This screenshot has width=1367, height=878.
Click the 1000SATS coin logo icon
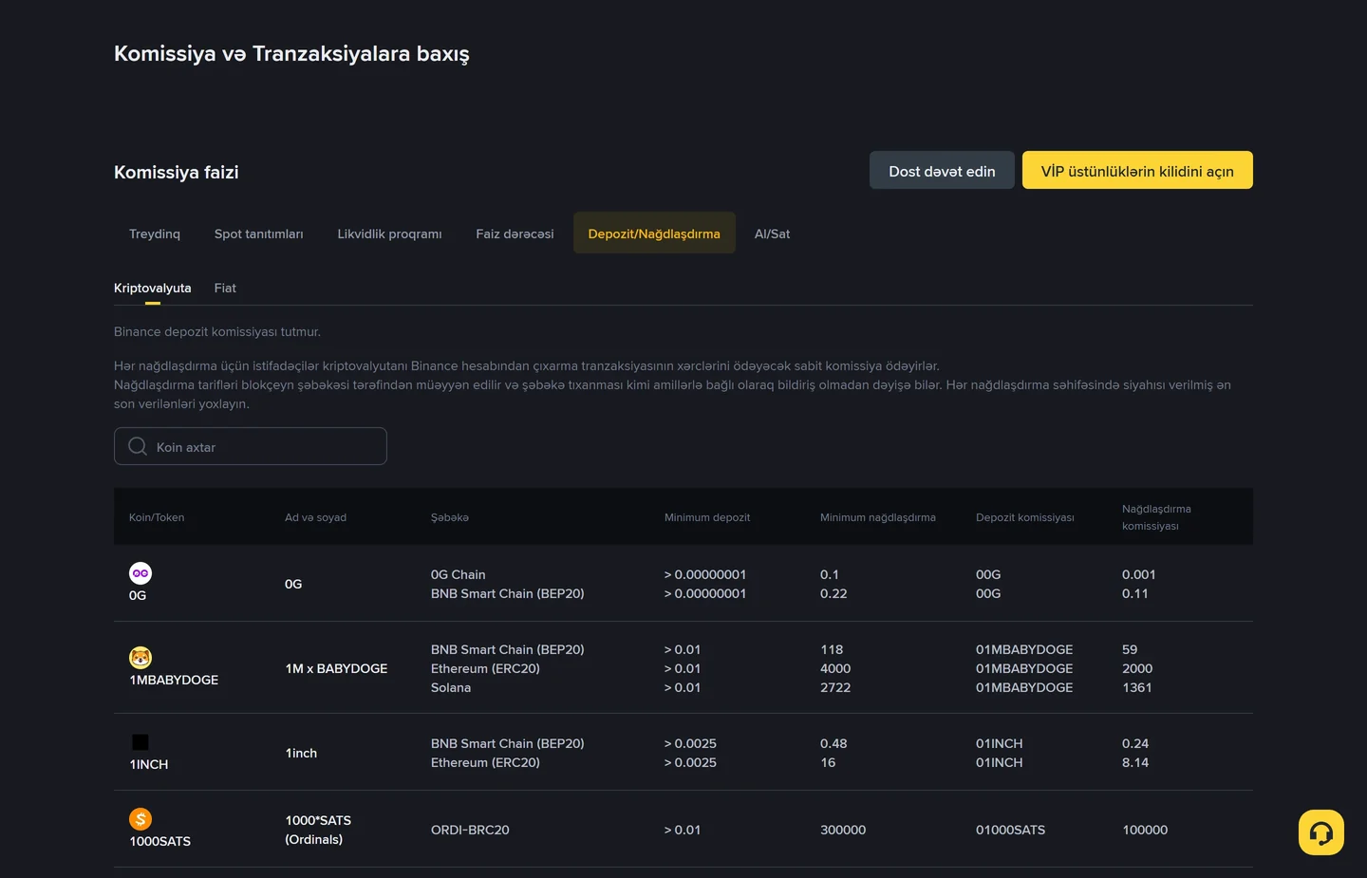(140, 819)
